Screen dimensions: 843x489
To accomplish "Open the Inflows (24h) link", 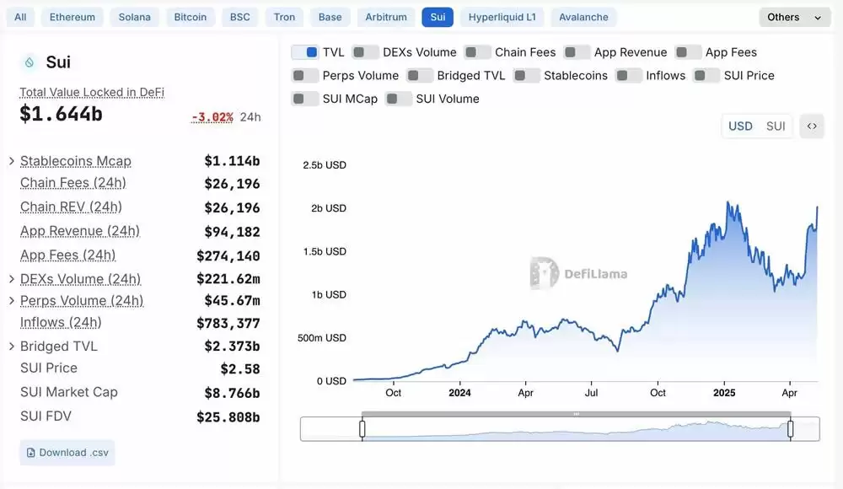I will [x=61, y=322].
